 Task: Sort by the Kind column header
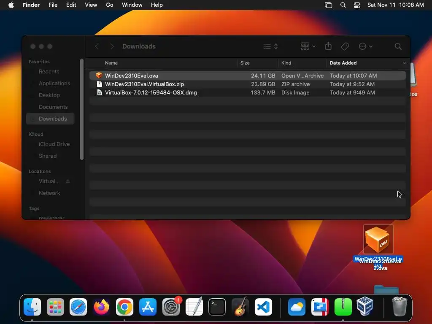pos(286,63)
